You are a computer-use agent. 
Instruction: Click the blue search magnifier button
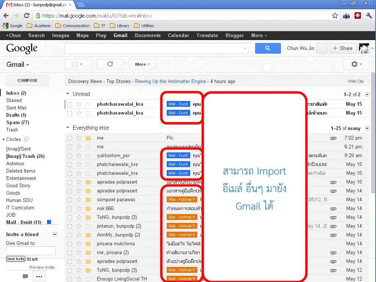coord(268,48)
